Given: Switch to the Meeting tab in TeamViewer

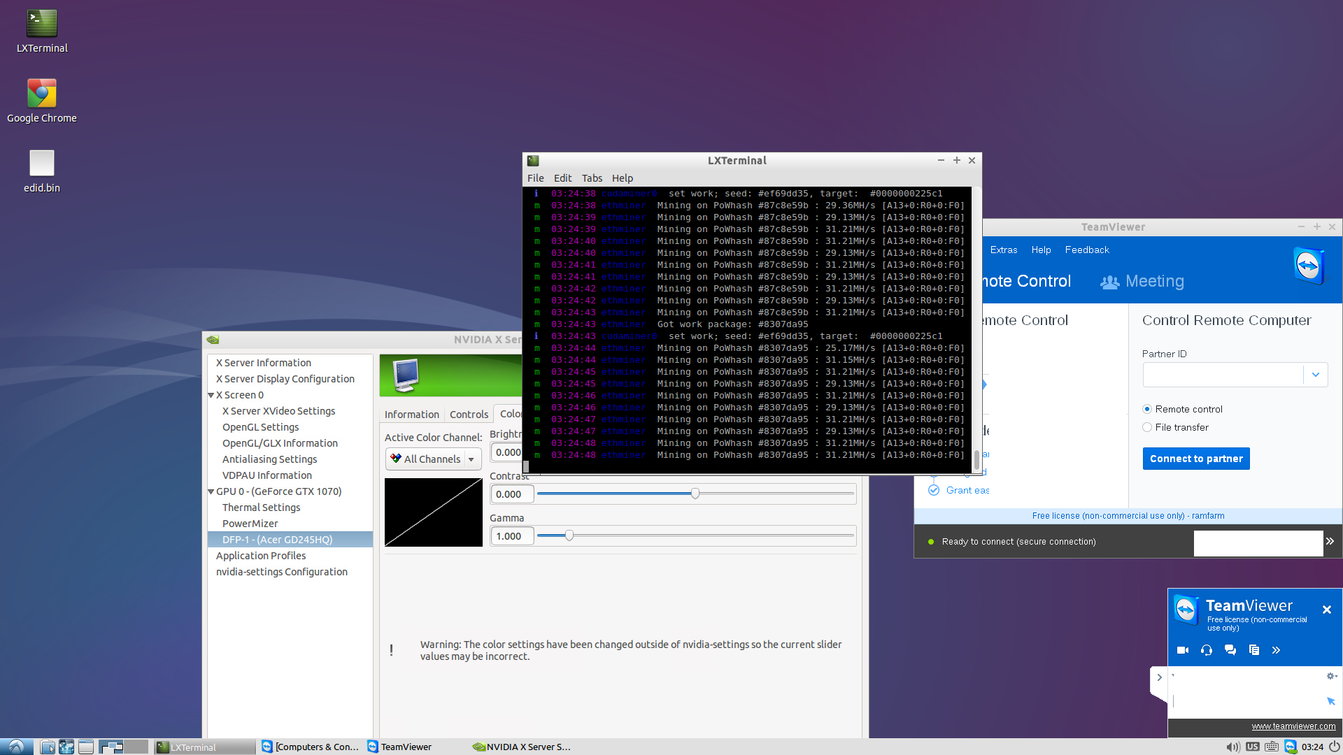Looking at the screenshot, I should coord(1142,281).
